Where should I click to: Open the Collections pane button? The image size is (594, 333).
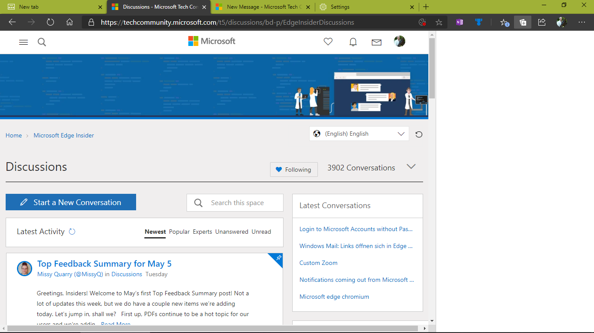coord(523,22)
